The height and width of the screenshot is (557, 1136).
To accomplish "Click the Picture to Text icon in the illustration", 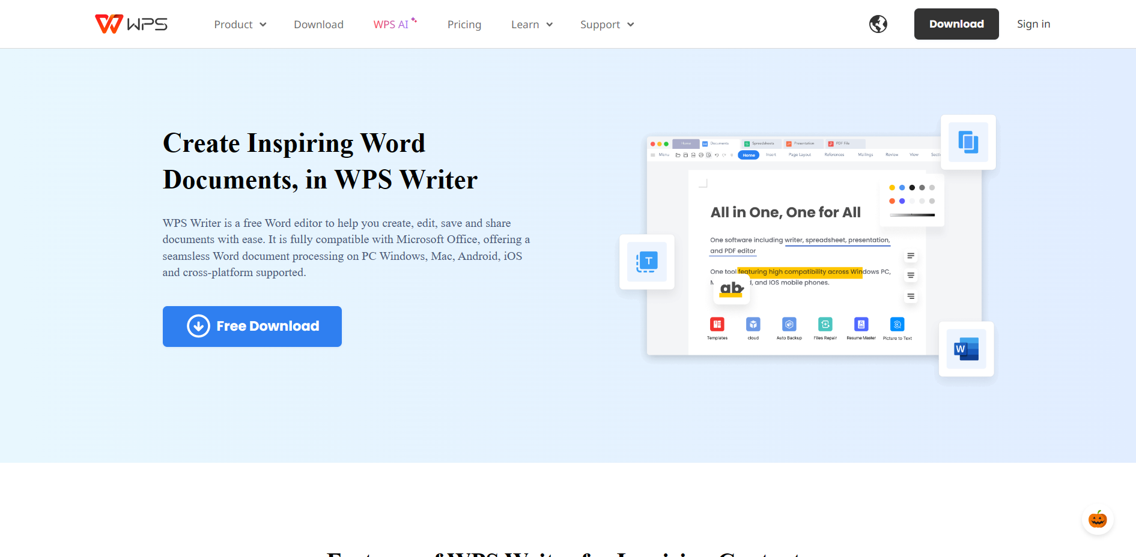I will coord(898,324).
